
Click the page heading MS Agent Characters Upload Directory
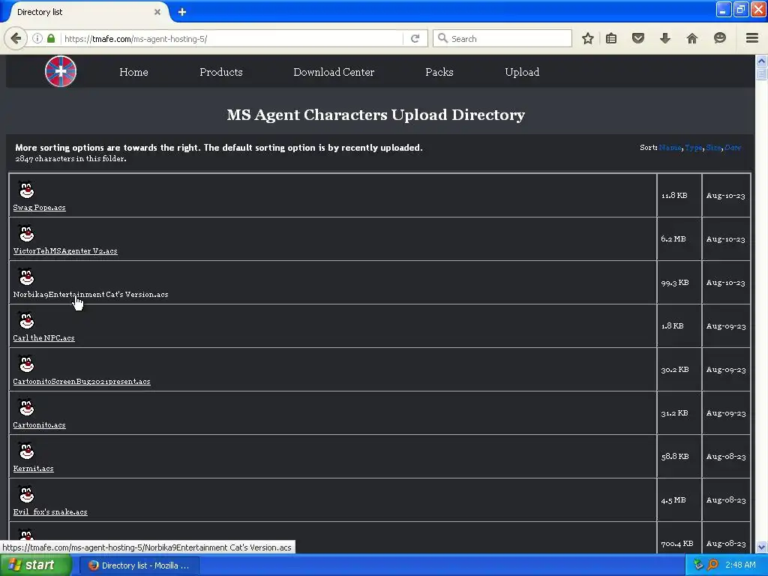376,115
